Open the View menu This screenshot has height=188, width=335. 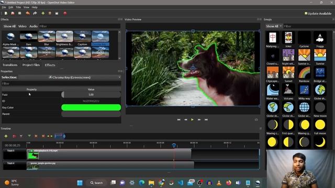26,7
